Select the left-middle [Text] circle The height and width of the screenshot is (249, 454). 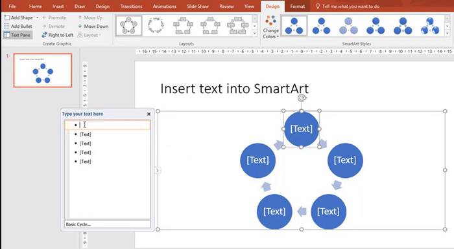coord(257,160)
